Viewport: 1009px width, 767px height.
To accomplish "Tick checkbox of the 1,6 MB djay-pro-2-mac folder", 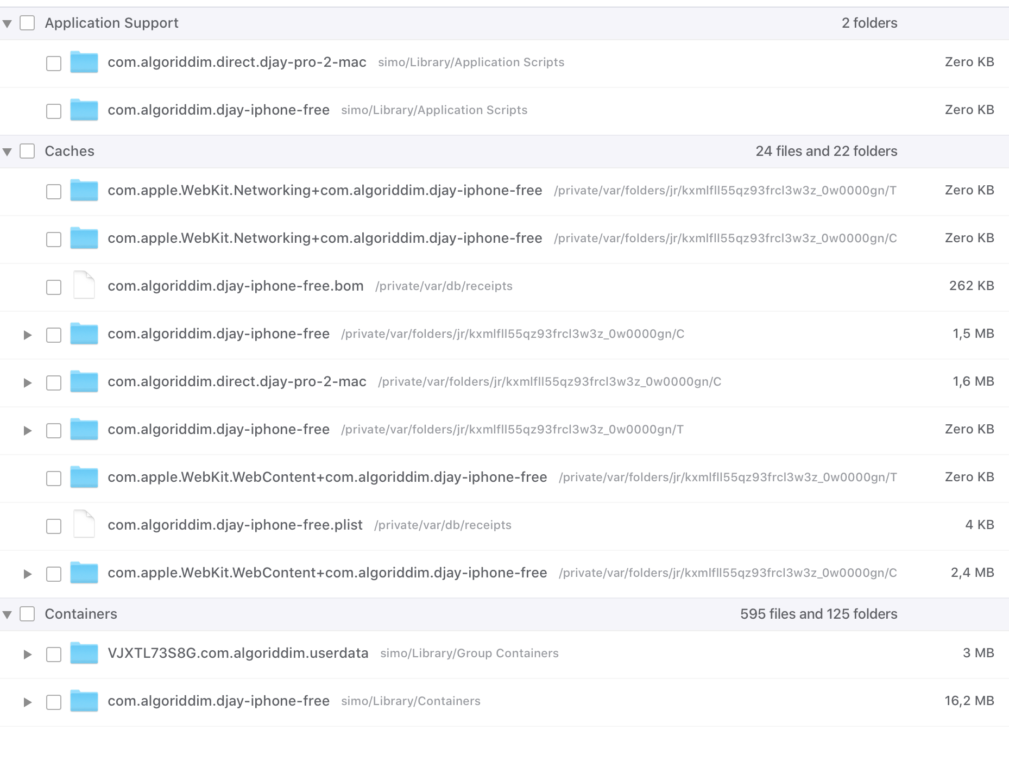I will [x=54, y=382].
